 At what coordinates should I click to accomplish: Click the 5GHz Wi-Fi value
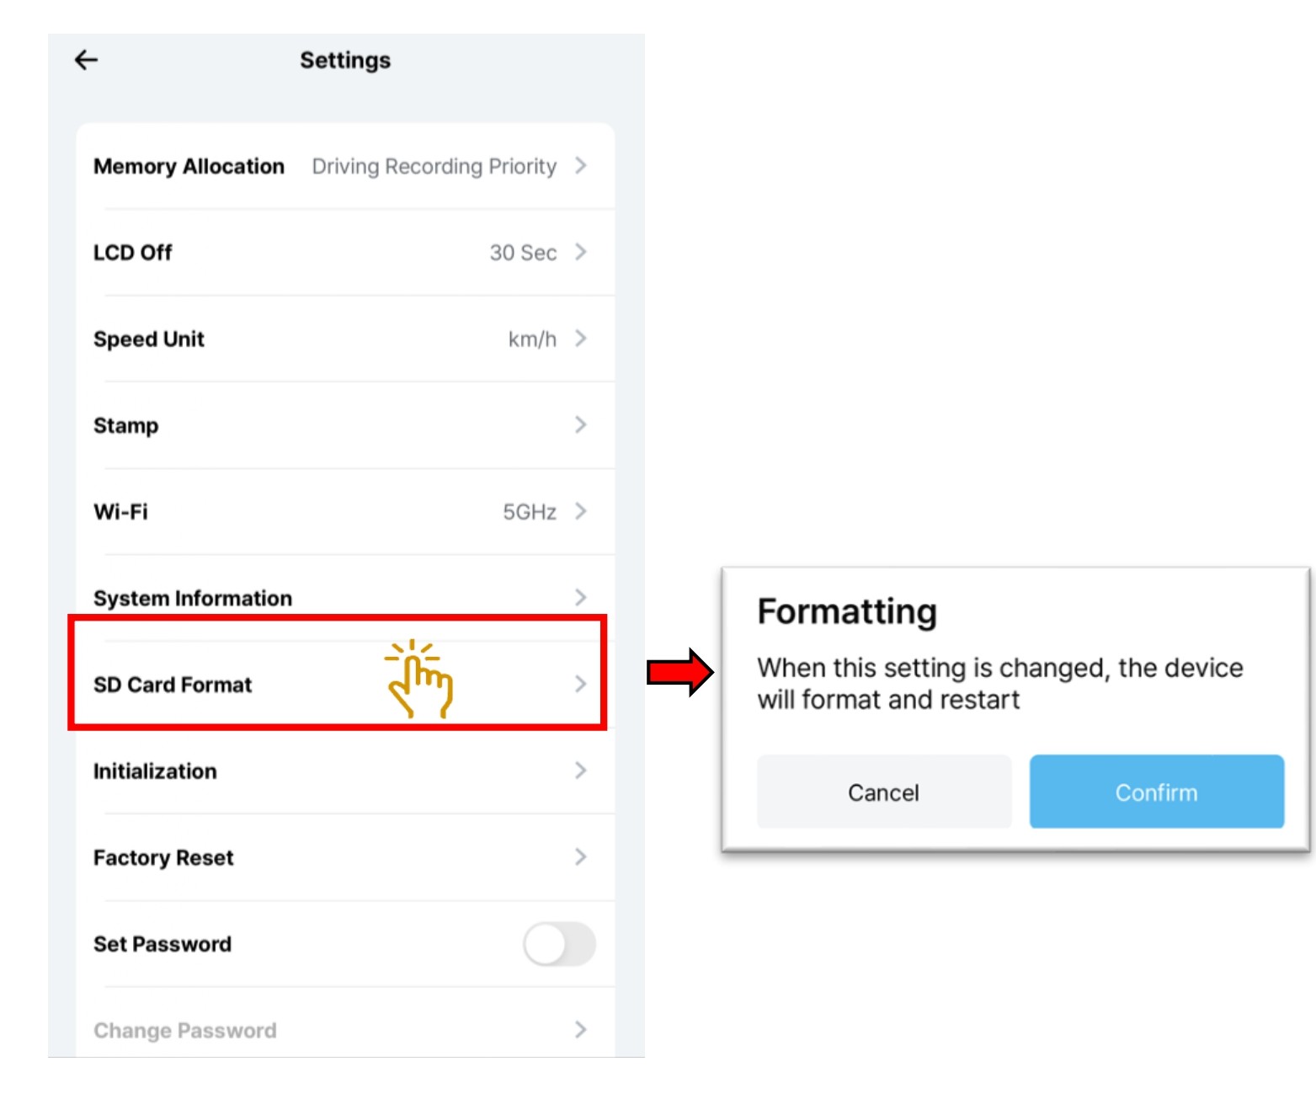tap(530, 512)
